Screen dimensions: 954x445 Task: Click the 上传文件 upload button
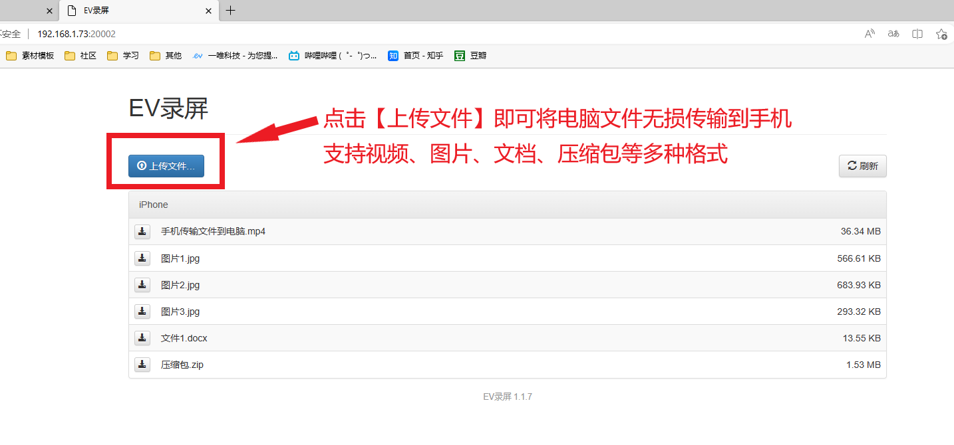[x=165, y=165]
